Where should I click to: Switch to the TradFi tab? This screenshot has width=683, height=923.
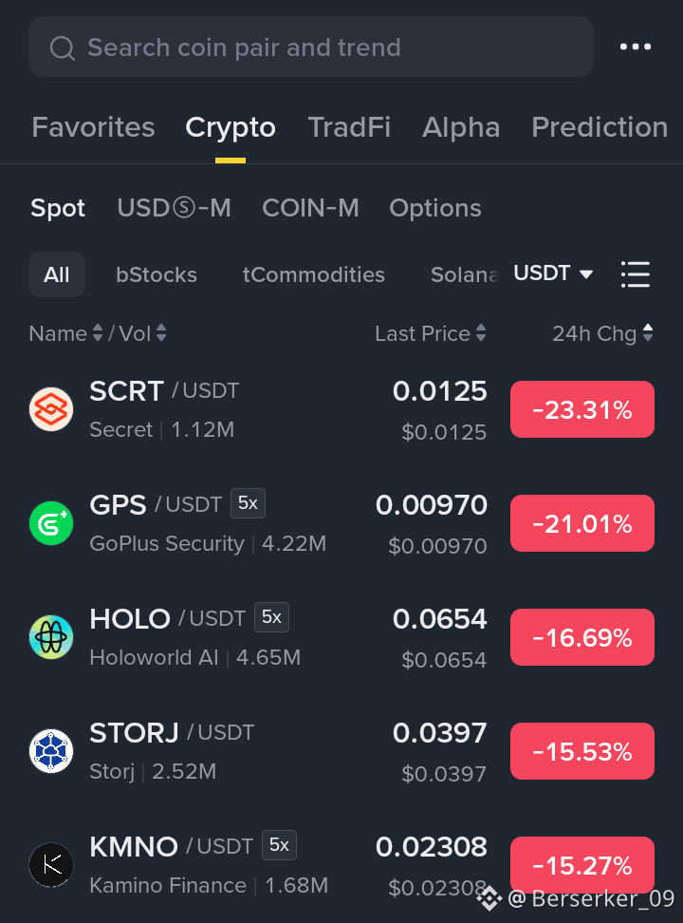(x=349, y=127)
